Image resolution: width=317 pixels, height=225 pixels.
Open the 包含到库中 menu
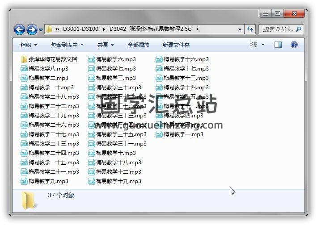pos(67,45)
